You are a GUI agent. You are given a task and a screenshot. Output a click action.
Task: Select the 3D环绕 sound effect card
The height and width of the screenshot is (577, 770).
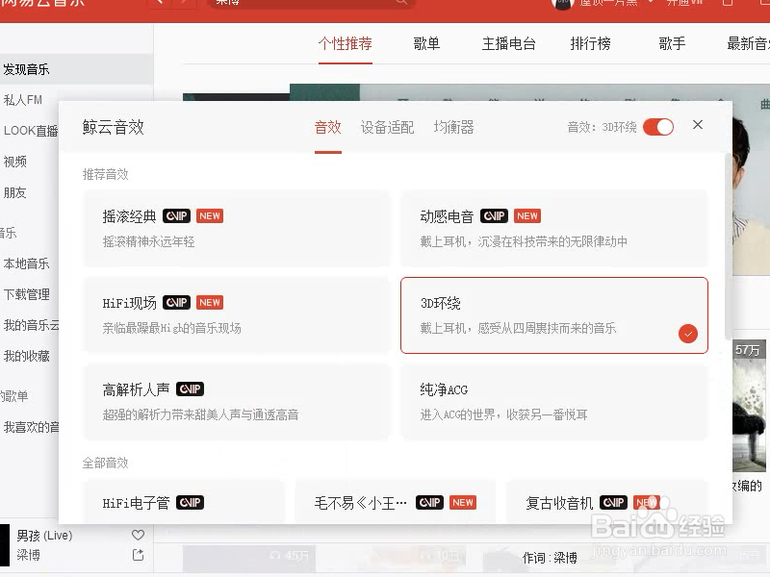[x=554, y=315]
